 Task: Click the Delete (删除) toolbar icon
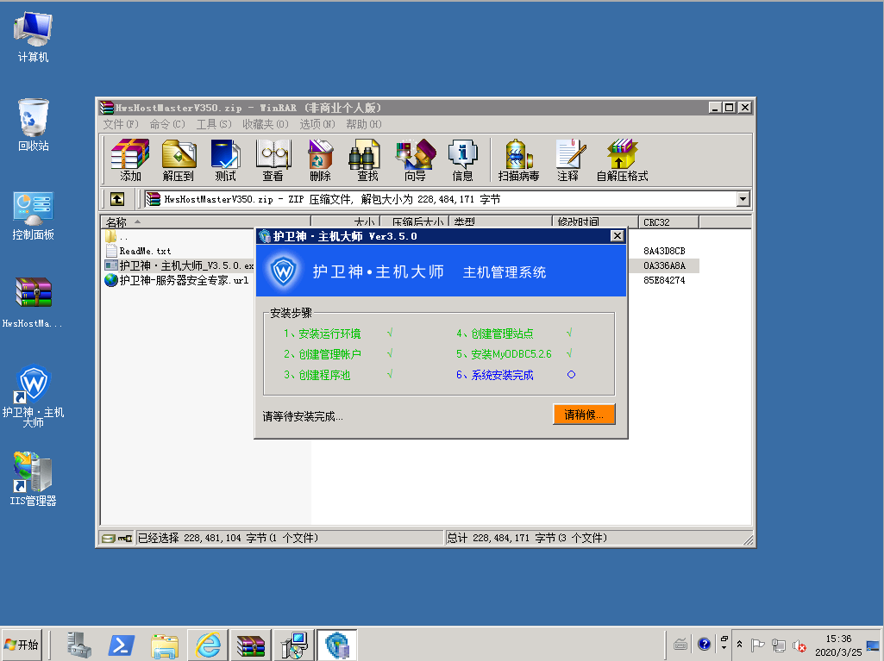point(320,160)
